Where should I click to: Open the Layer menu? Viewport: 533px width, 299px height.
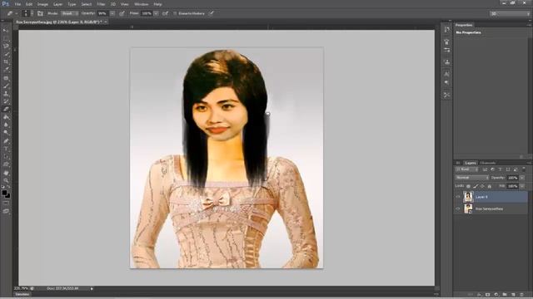[57, 4]
